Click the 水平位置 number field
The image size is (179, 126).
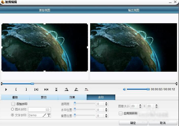click(100, 110)
